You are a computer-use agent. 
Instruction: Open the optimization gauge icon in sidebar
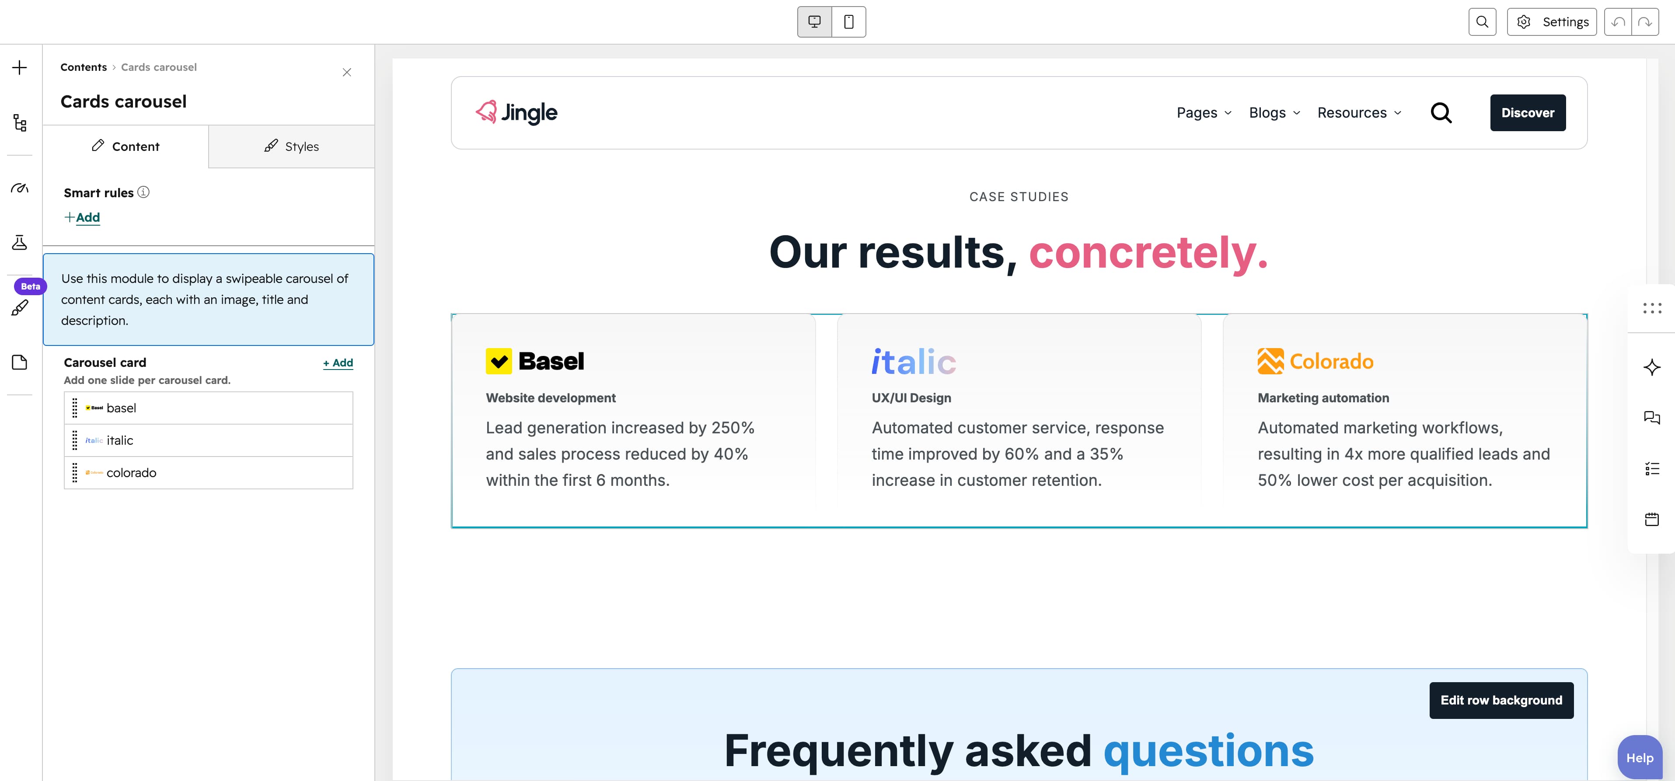pyautogui.click(x=20, y=188)
